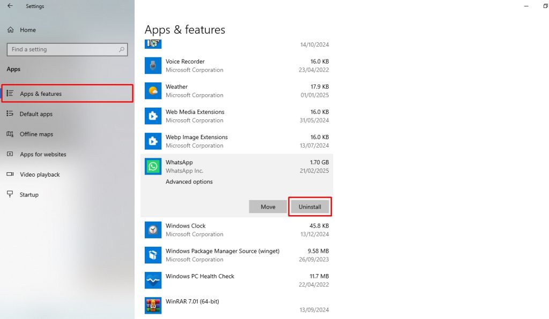The height and width of the screenshot is (319, 549).
Task: Click the Offline maps icon
Action: point(10,134)
